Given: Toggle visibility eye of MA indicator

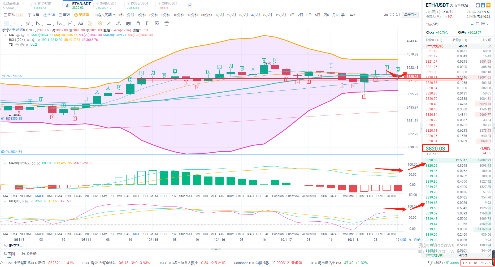Looking at the screenshot, I should click(x=18, y=35).
